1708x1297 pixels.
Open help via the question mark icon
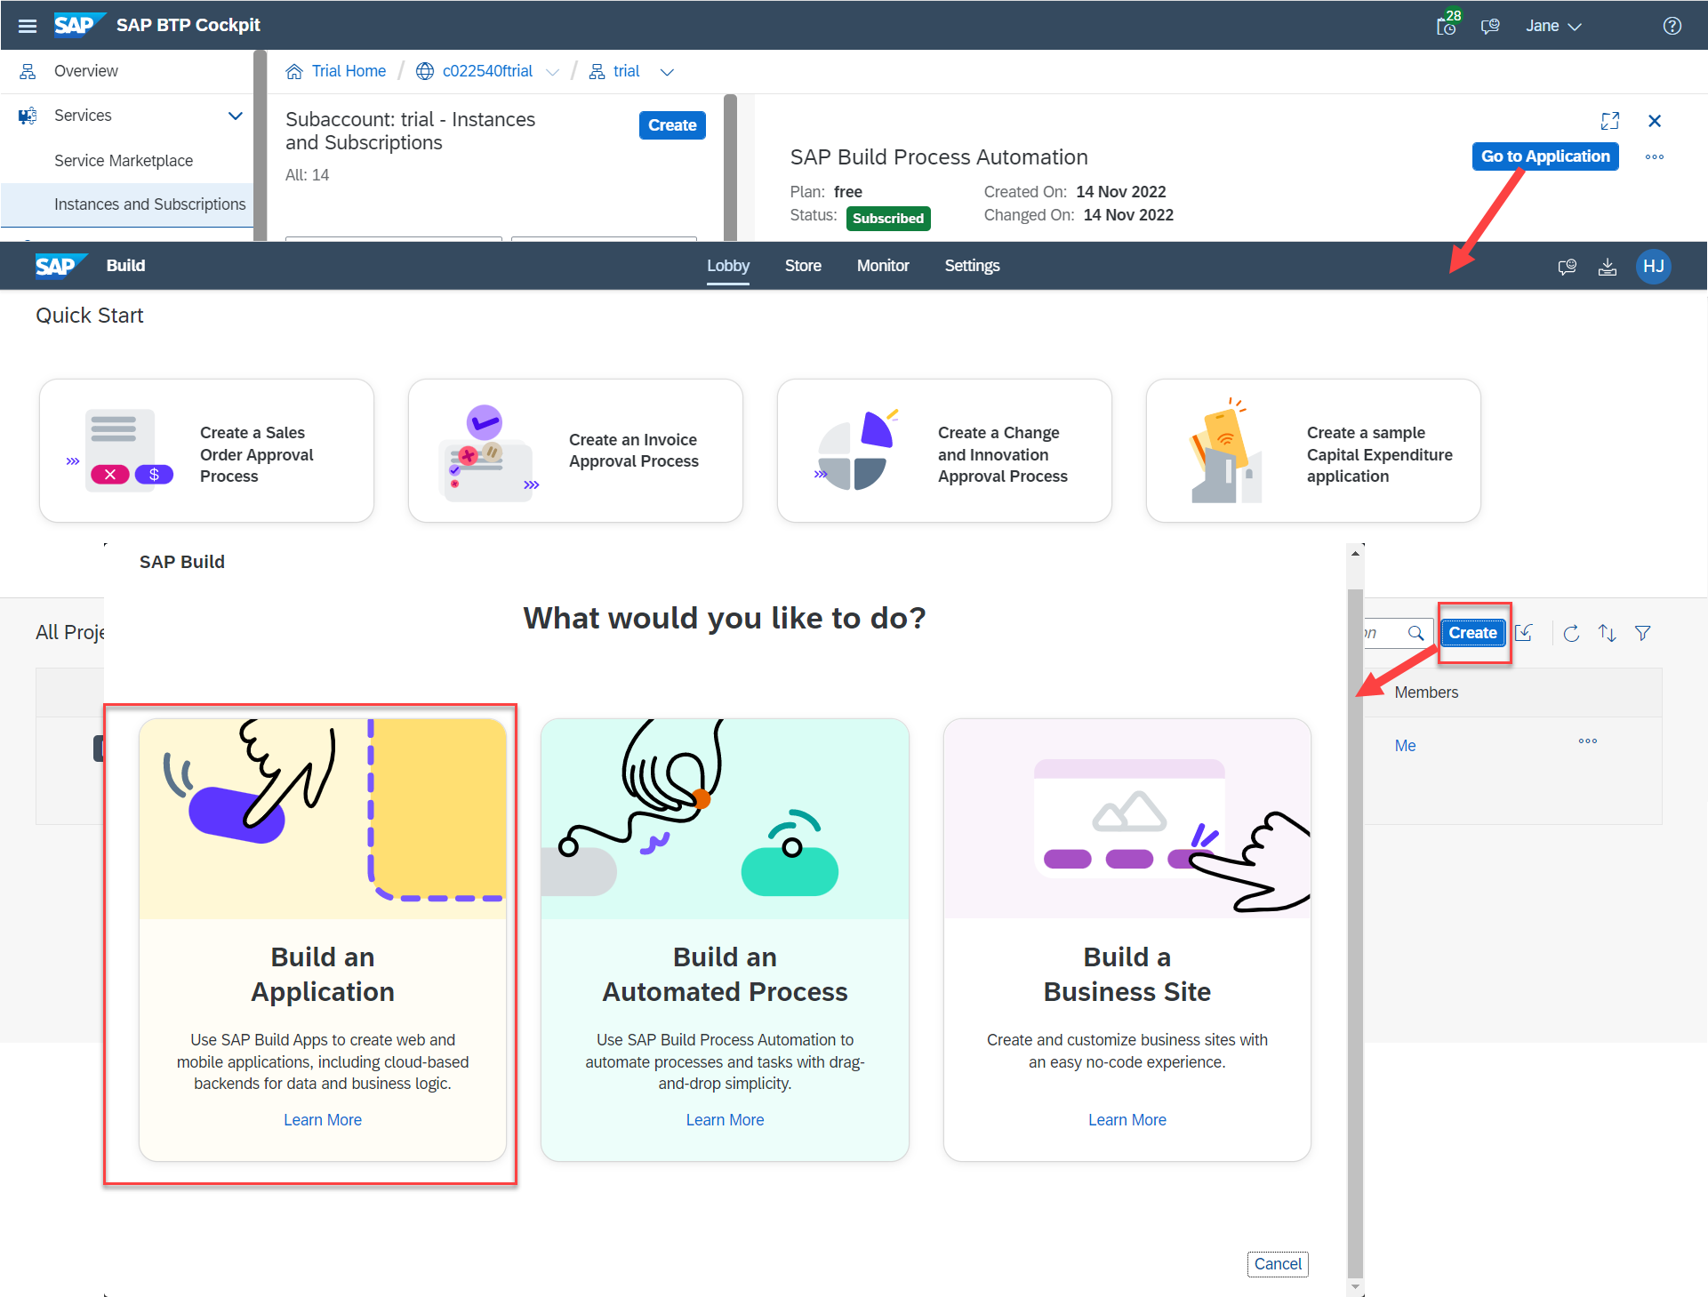[1674, 25]
